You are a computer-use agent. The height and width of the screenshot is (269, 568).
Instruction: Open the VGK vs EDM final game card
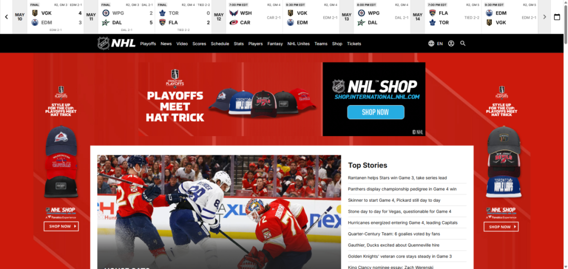[x=56, y=17]
